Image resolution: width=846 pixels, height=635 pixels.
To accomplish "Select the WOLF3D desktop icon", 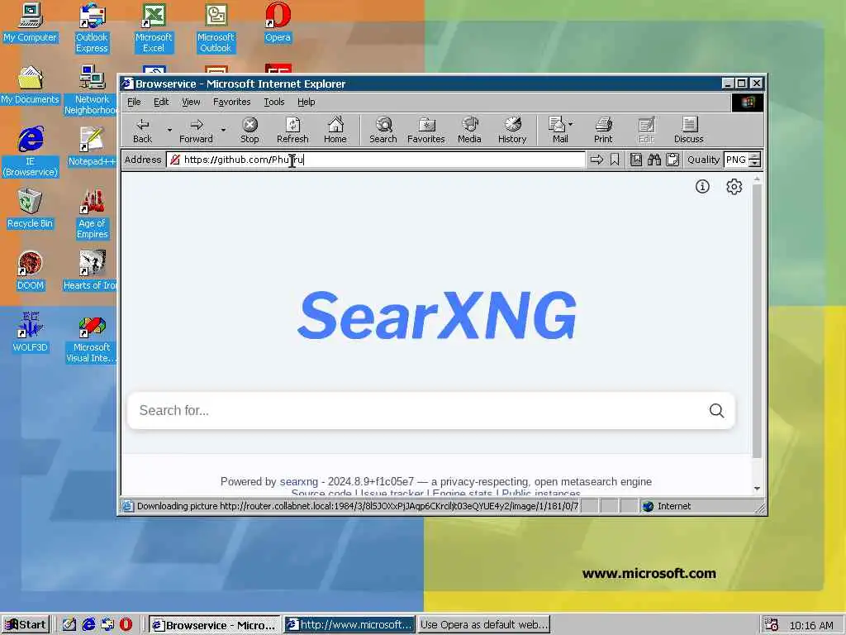I will coord(30,332).
